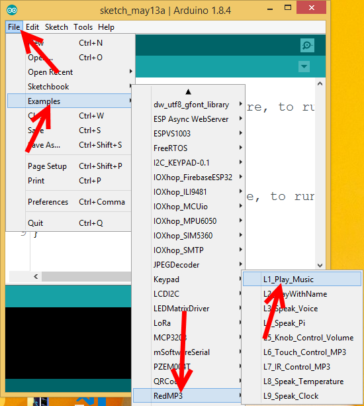Expand dw_utf8_gfont_library examples

(189, 105)
